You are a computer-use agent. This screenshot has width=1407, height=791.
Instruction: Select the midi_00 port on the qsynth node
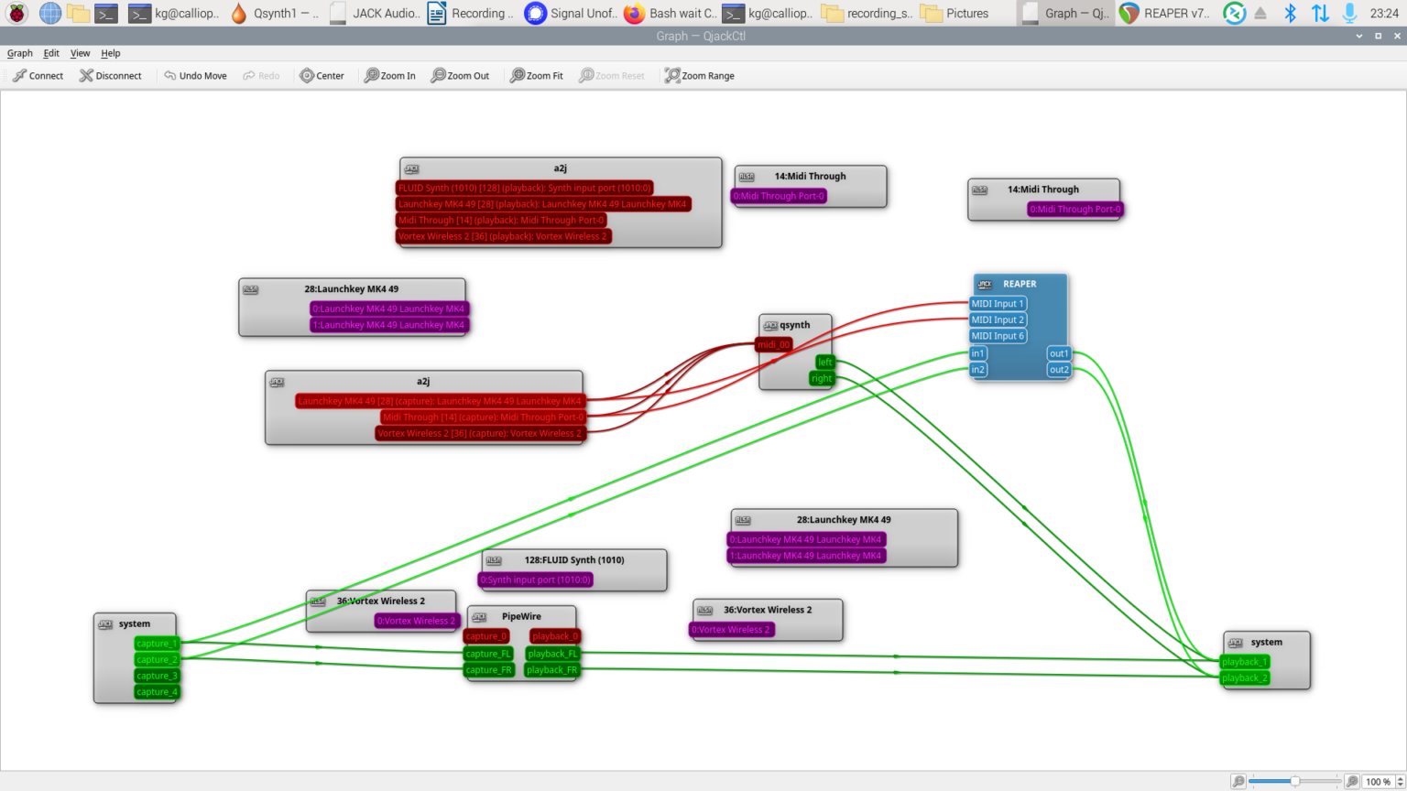[772, 344]
